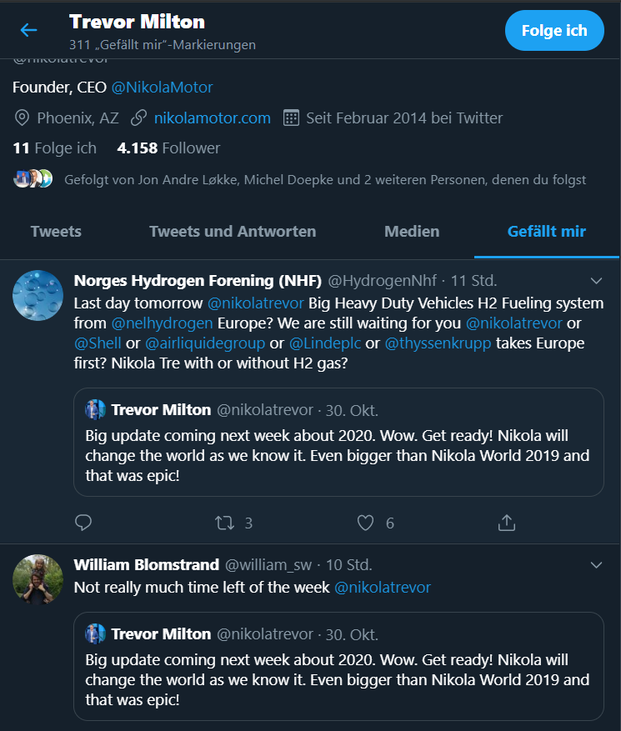Image resolution: width=621 pixels, height=731 pixels.
Task: Open William Blomstrand's profile avatar
Action: (38, 578)
